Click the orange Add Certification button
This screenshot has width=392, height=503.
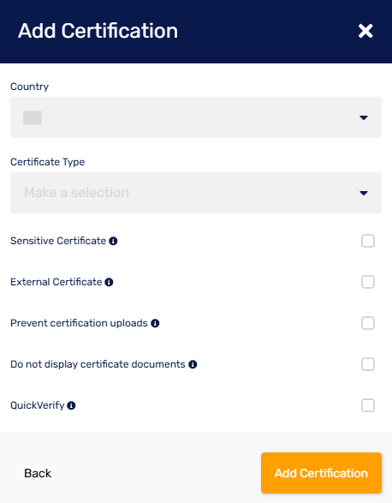click(x=321, y=473)
